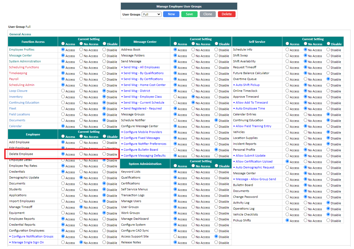354x249 pixels.
Task: Save the Full user group settings
Action: 189,14
